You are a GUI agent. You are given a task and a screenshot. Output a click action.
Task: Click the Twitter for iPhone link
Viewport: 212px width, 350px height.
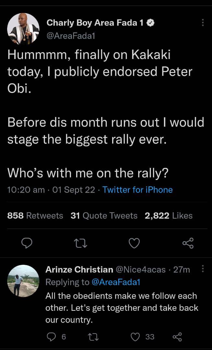click(x=137, y=190)
